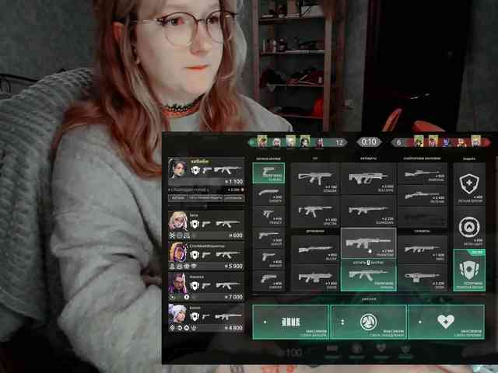498x373 pixels.
Task: Buy the Judge shotgun costing 1 850
Action: pos(315,277)
